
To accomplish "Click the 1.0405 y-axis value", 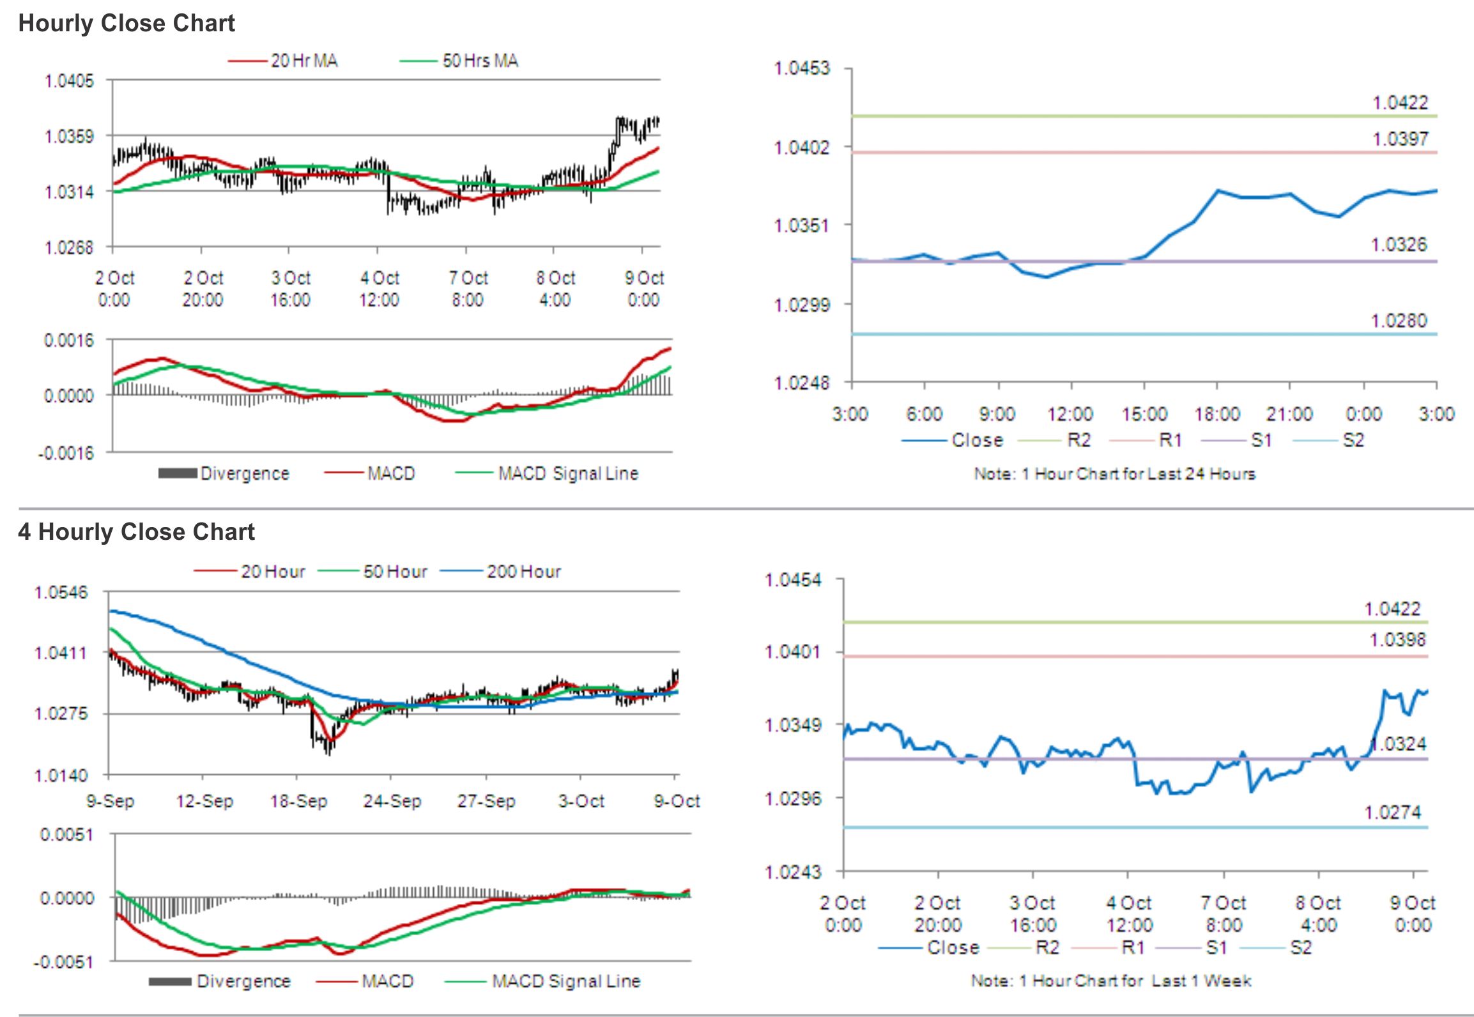I will point(69,81).
